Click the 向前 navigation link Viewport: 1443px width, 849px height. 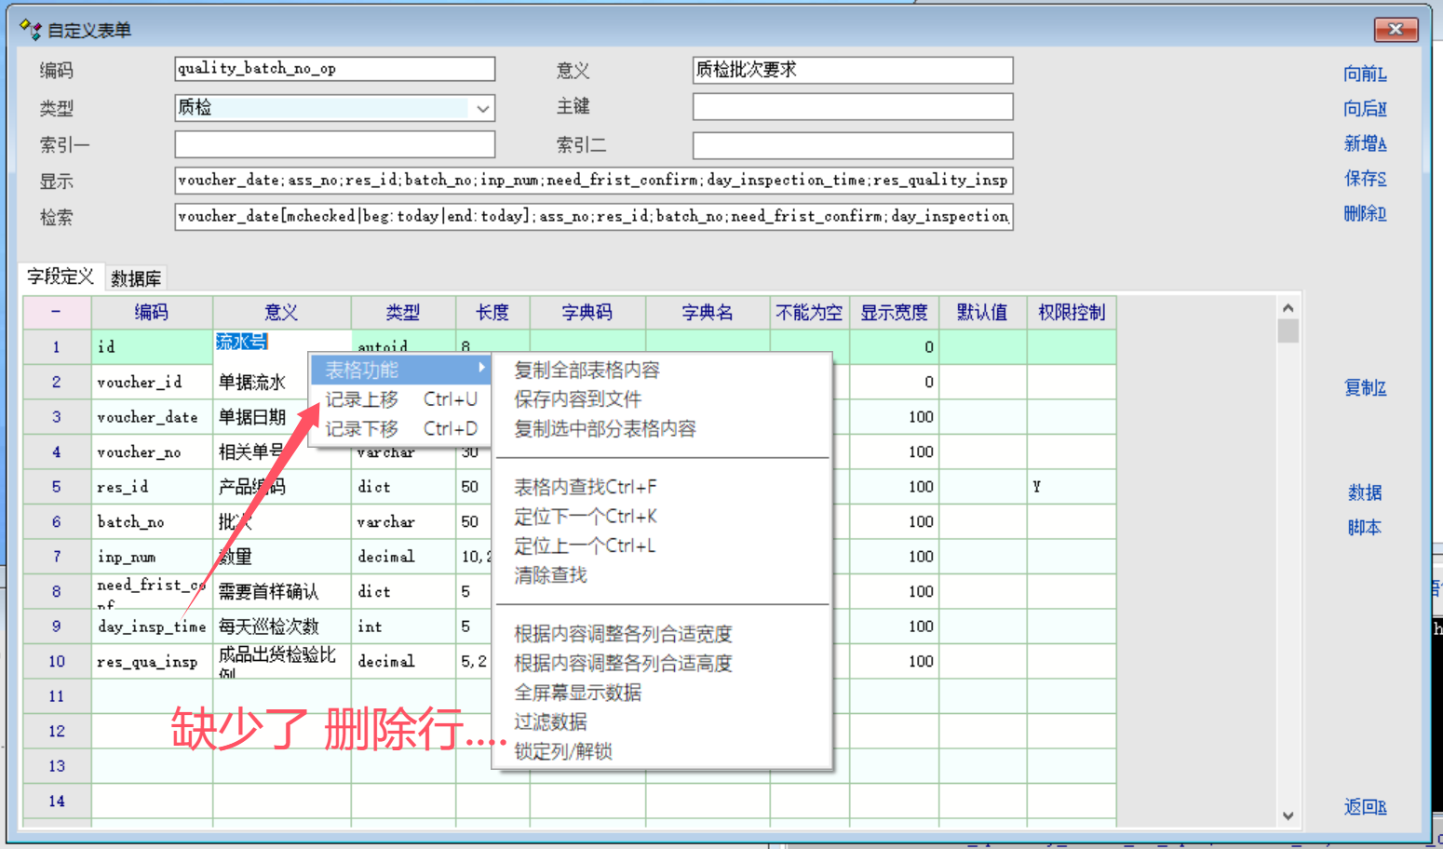tap(1365, 74)
